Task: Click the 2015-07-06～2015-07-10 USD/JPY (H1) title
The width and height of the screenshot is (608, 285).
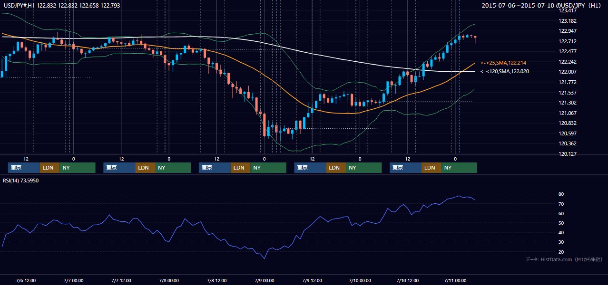Action: click(542, 6)
